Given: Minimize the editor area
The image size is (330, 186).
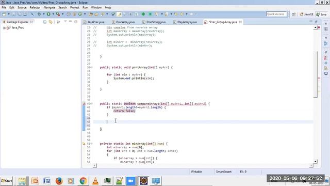Looking at the screenshot, I should tap(311, 21).
